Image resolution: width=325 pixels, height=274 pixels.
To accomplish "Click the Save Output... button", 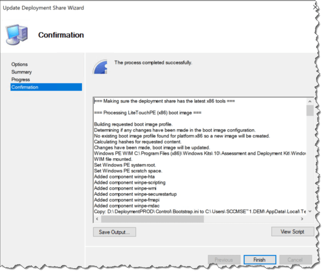I will coord(115,232).
